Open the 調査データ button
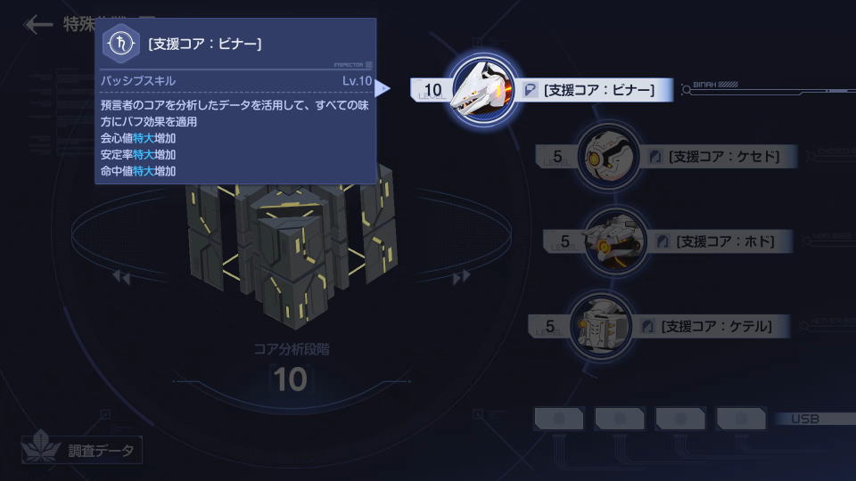This screenshot has height=481, width=856. (82, 450)
